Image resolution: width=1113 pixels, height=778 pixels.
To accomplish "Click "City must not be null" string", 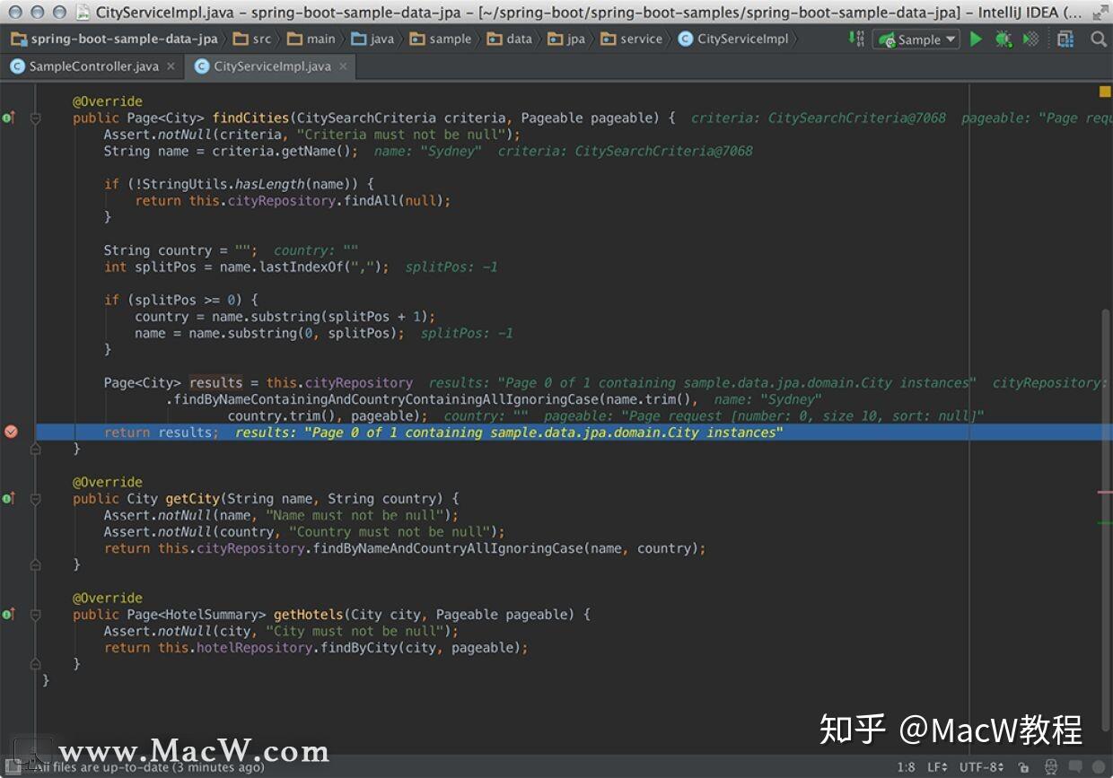I will click(354, 631).
